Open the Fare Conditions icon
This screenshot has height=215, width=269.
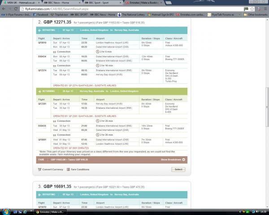(68, 169)
